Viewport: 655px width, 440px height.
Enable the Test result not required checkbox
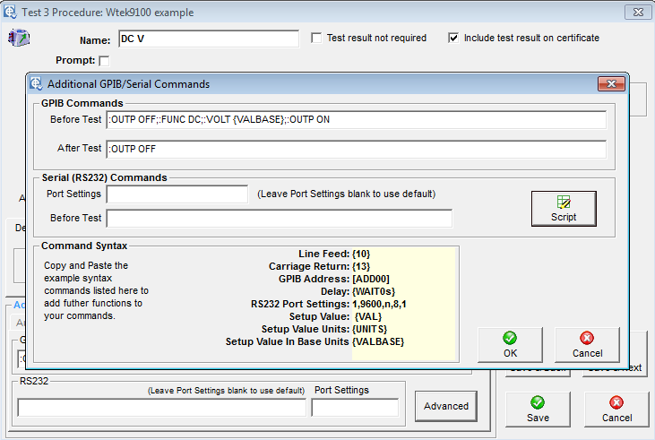pyautogui.click(x=316, y=39)
